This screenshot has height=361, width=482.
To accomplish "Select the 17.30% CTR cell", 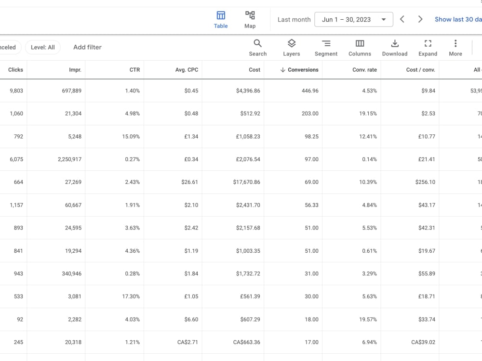I will pyautogui.click(x=131, y=297).
